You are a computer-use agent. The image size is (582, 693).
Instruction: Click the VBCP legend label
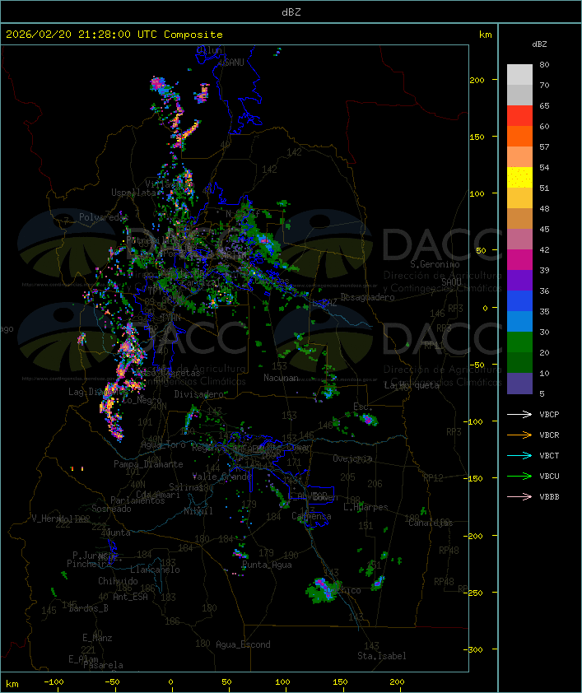(549, 415)
